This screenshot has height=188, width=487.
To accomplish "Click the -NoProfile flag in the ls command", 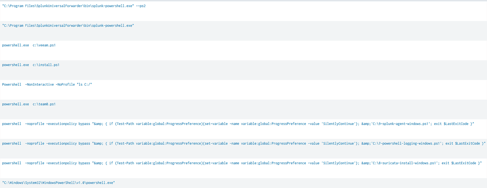I will coord(64,85).
